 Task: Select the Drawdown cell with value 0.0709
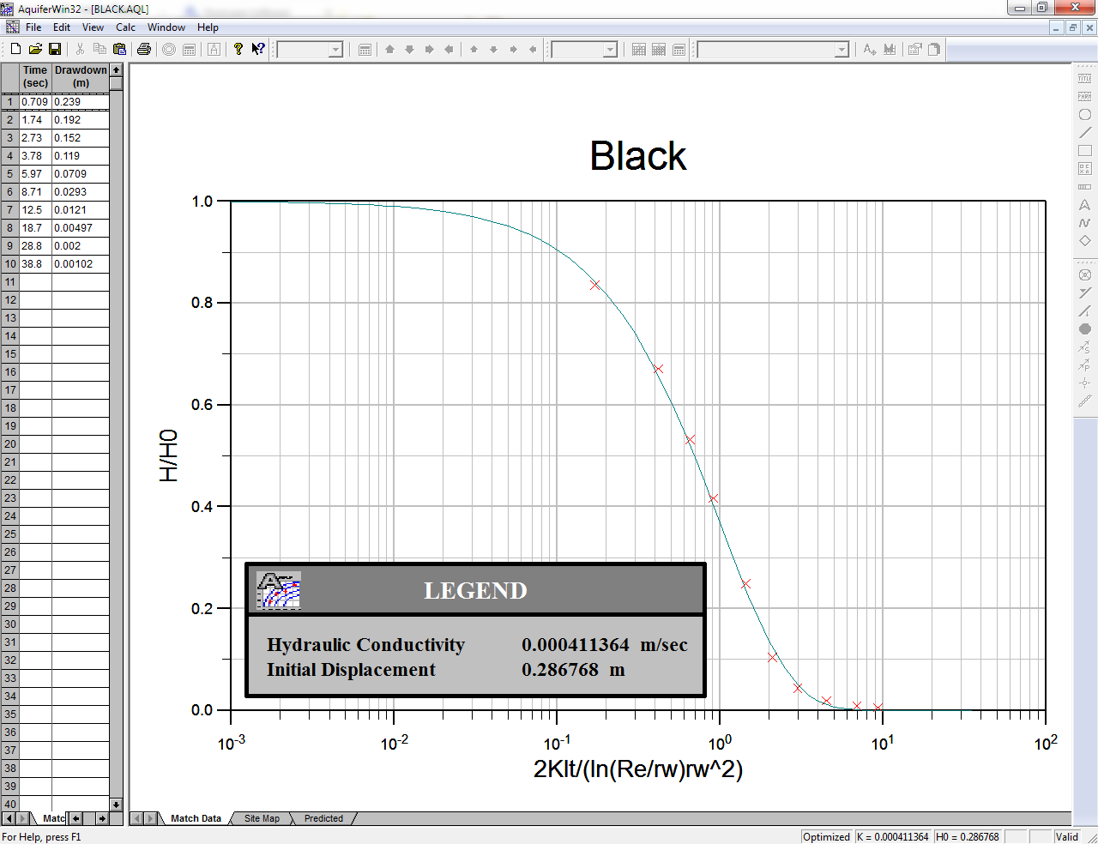(80, 174)
